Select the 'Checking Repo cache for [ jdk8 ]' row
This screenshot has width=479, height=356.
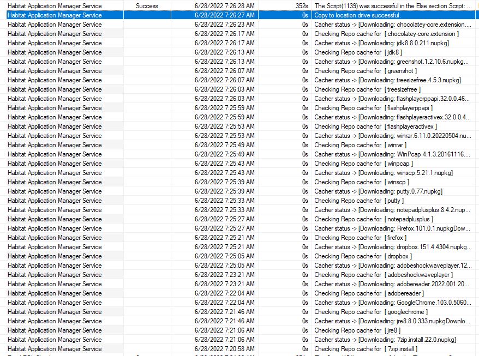pos(358,52)
